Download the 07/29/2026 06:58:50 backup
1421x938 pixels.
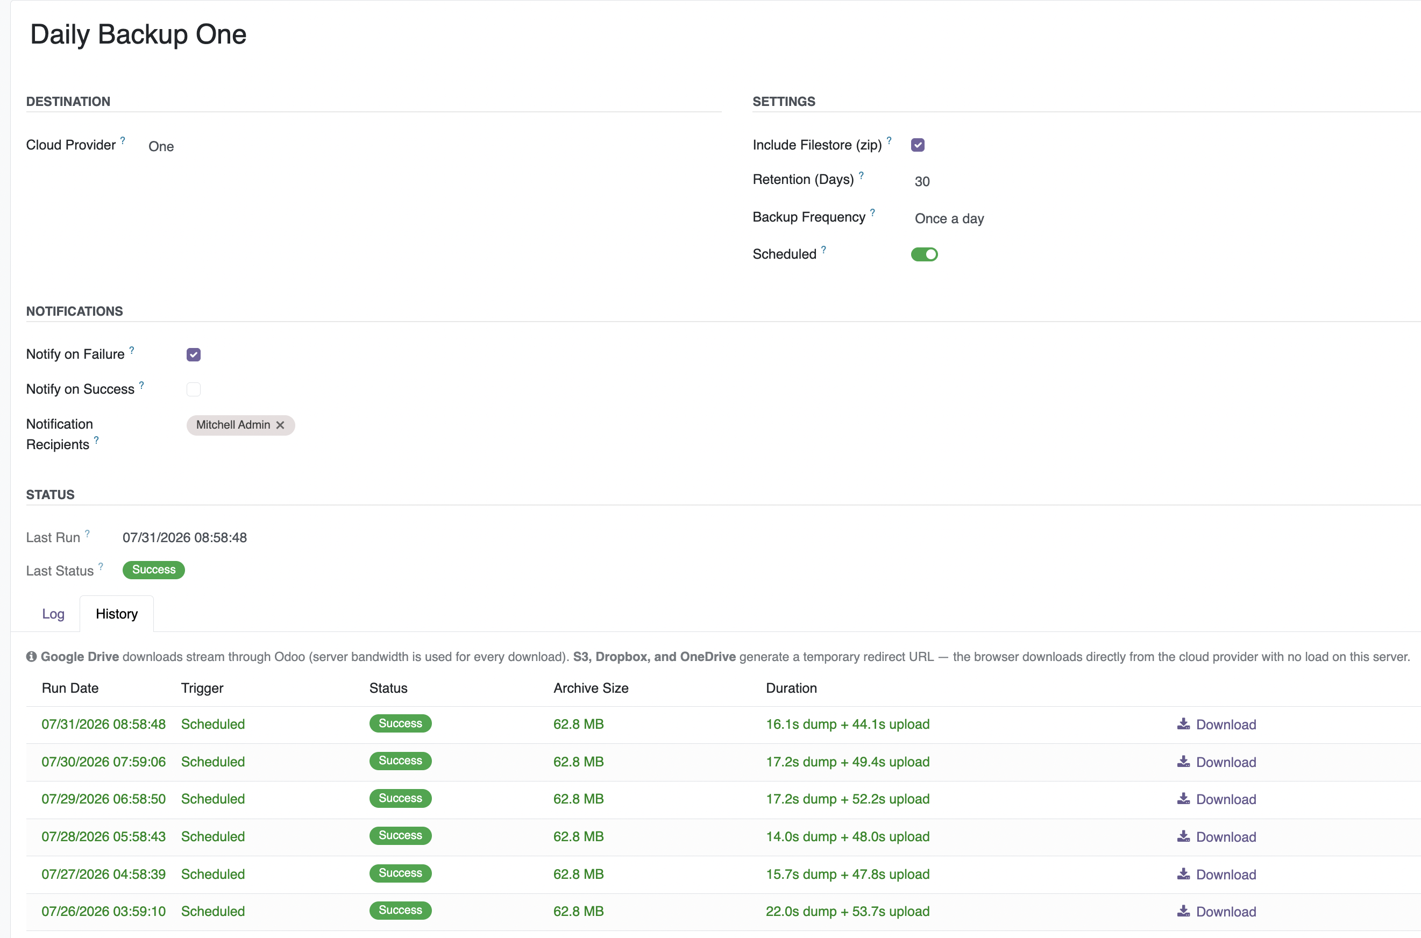pyautogui.click(x=1217, y=799)
